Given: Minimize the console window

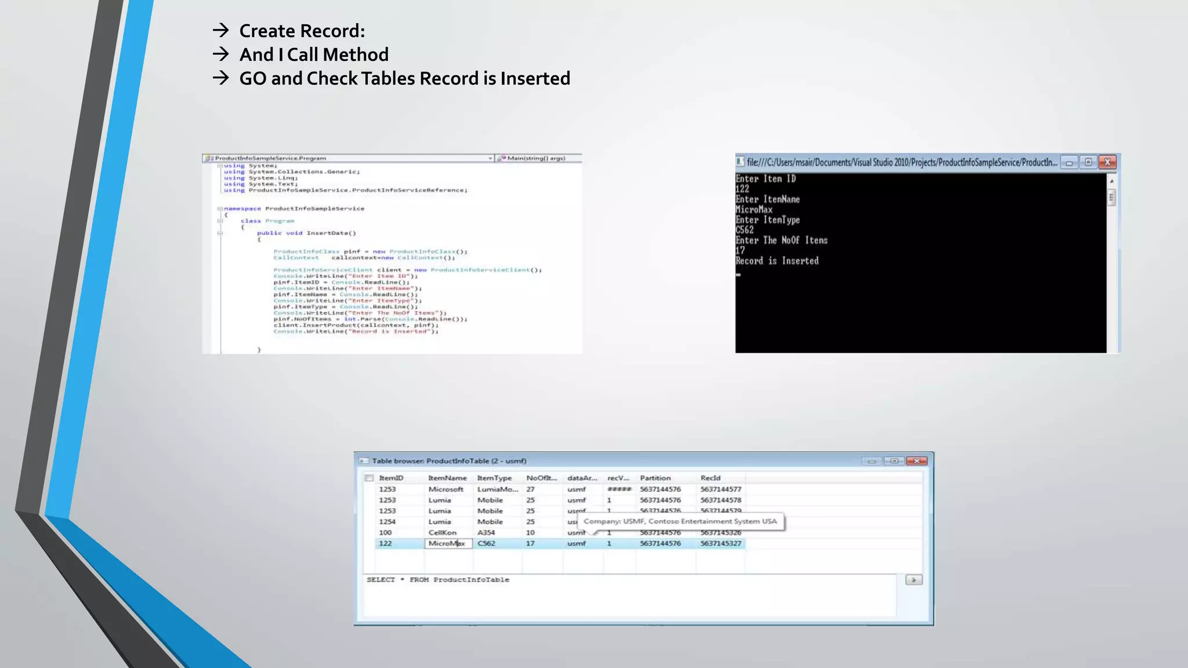Looking at the screenshot, I should [x=1069, y=162].
